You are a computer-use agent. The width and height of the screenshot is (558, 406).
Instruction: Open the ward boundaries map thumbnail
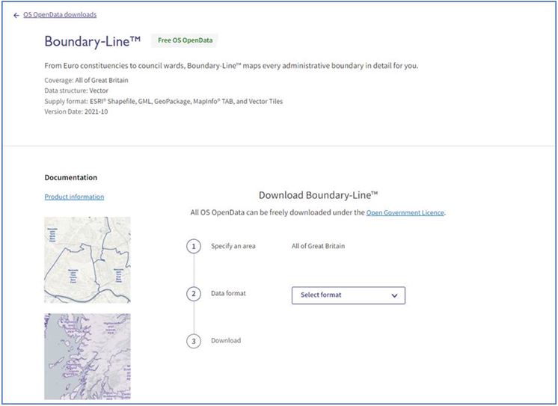[88, 260]
